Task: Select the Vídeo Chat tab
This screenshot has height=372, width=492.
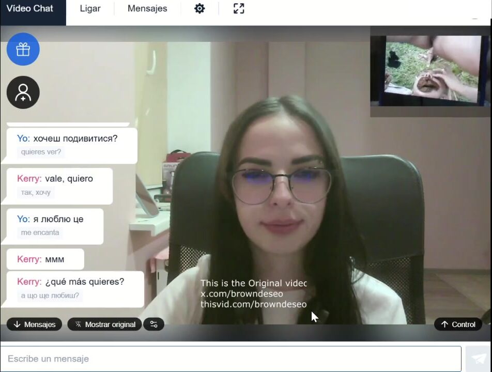Action: tap(30, 9)
